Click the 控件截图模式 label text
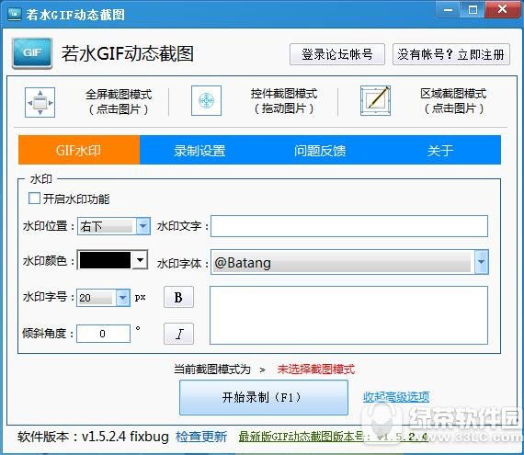Screen dimensions: 524x455 pyautogui.click(x=284, y=94)
